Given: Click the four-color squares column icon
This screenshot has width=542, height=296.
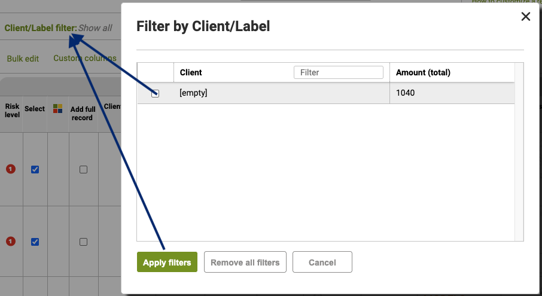Looking at the screenshot, I should pos(57,108).
